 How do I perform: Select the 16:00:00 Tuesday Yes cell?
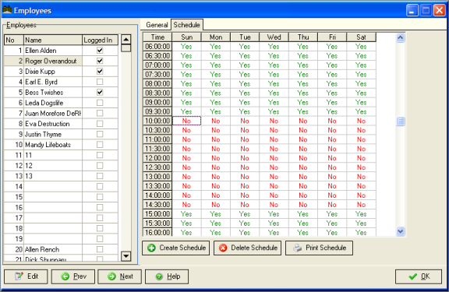pyautogui.click(x=245, y=233)
